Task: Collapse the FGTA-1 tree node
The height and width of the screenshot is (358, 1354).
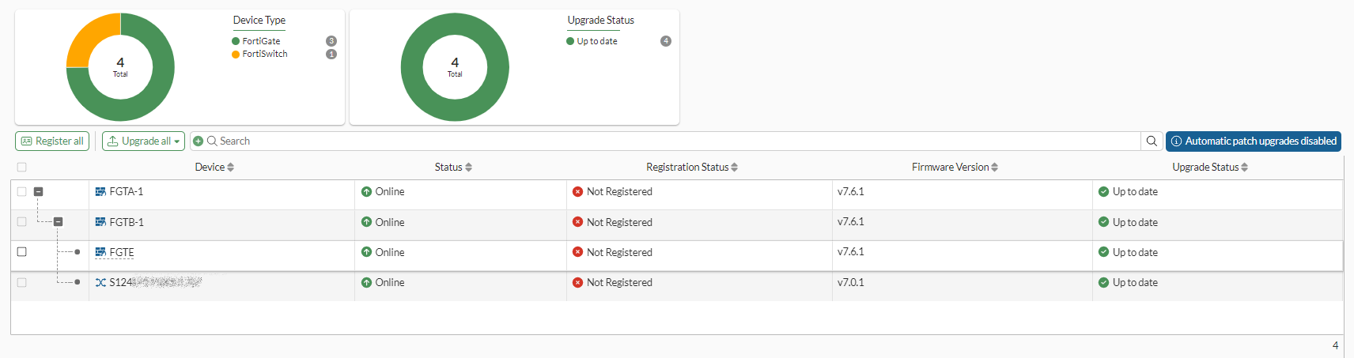Action: tap(38, 192)
